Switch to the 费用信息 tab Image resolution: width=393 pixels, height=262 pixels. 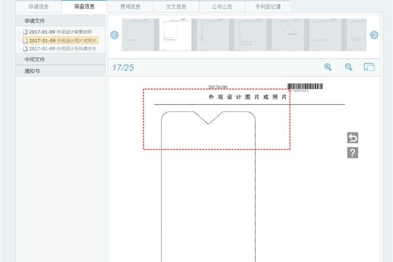130,7
